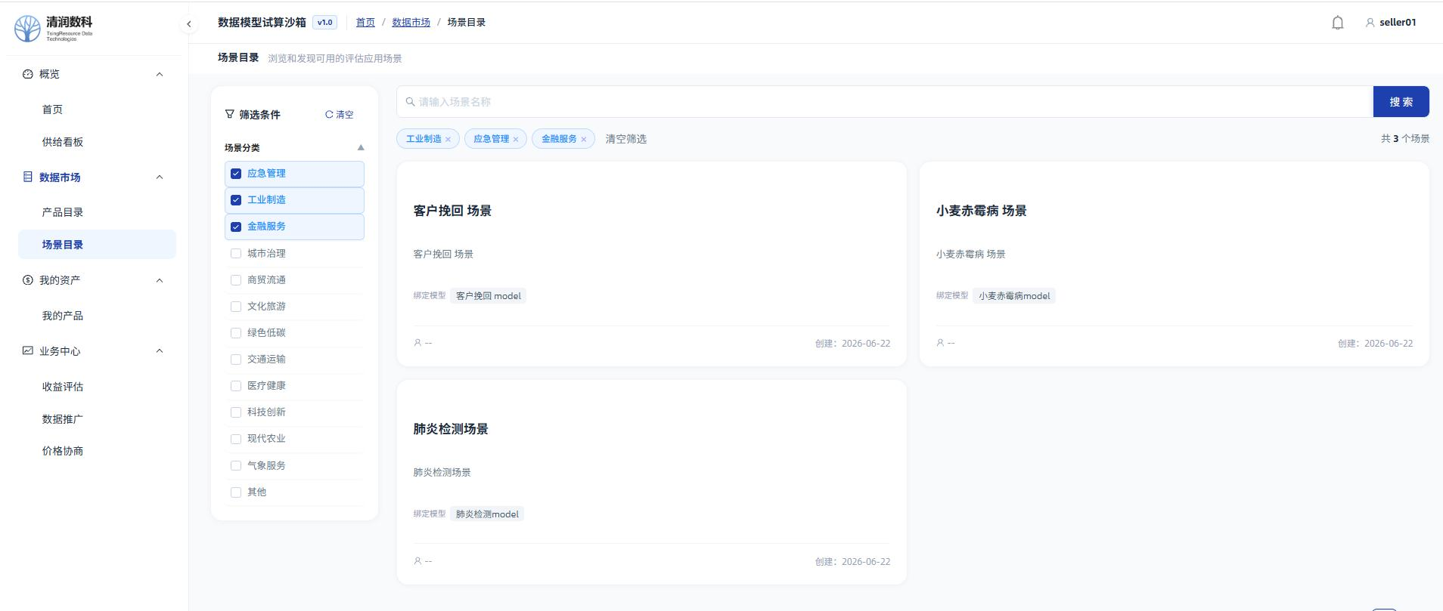Select 场景目录 in the sidebar

click(97, 245)
